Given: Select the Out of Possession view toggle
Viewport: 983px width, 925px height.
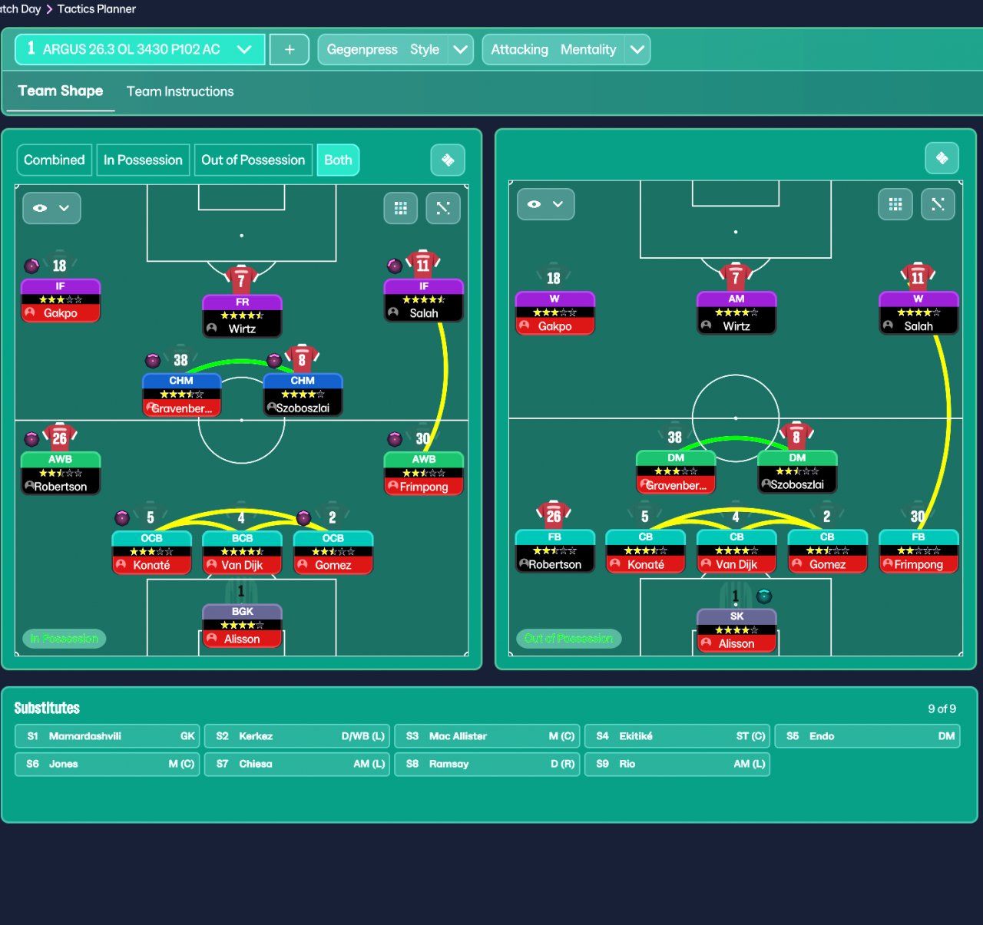Looking at the screenshot, I should point(253,160).
